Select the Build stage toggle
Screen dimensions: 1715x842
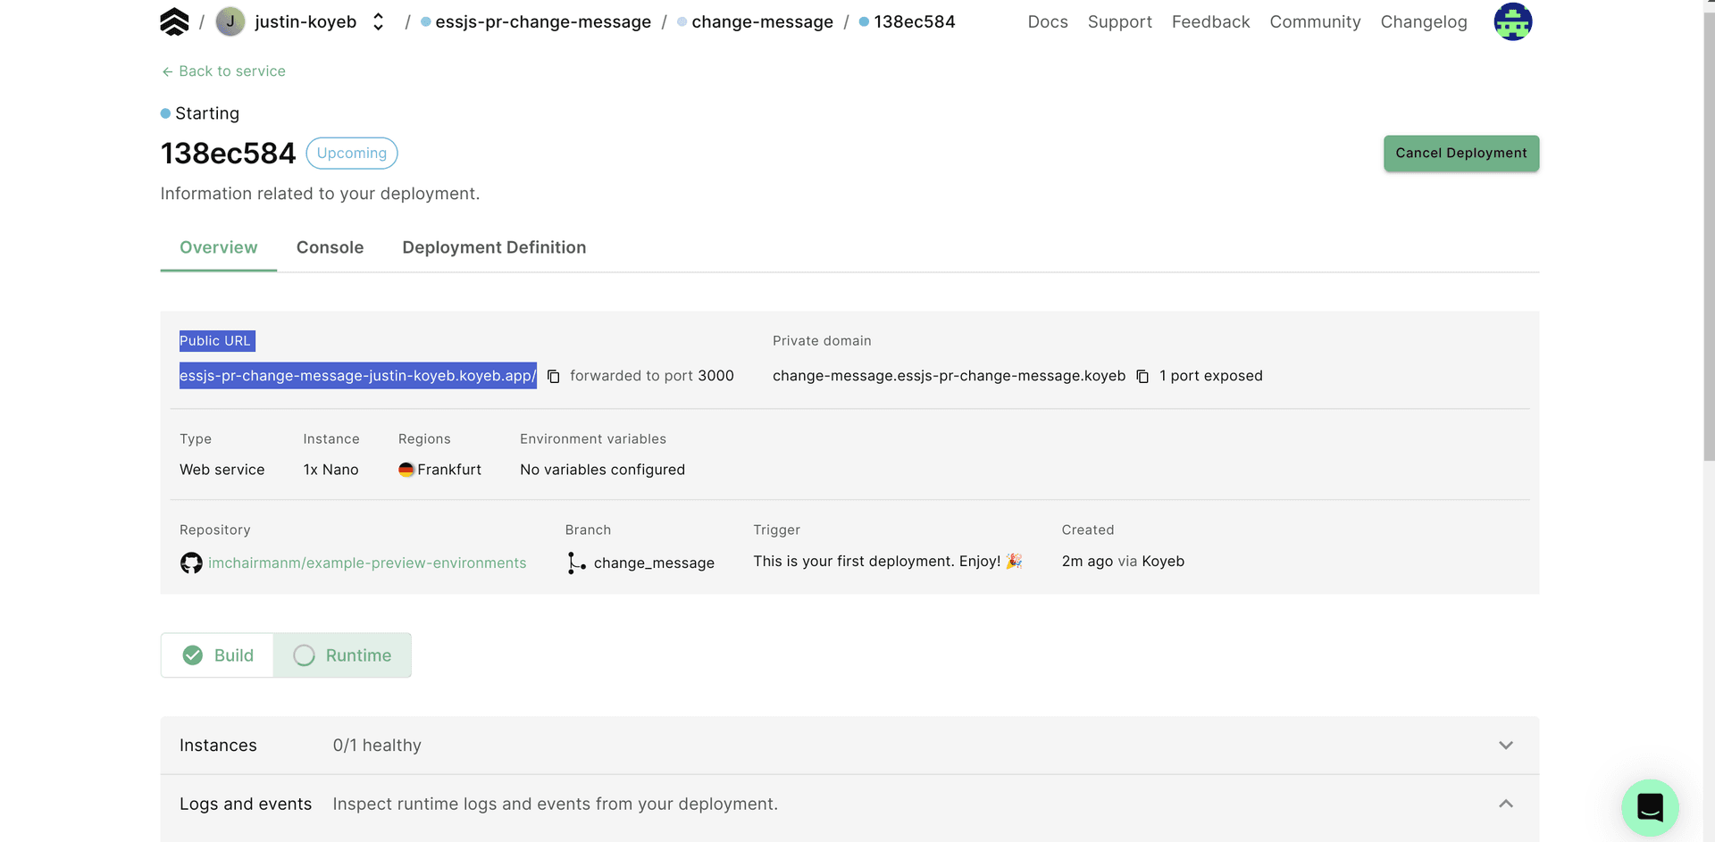(x=218, y=655)
